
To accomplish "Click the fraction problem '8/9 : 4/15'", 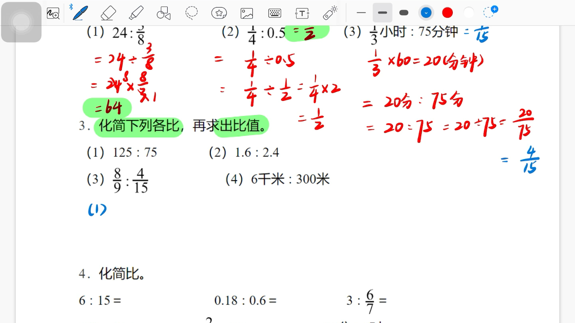I will click(131, 180).
